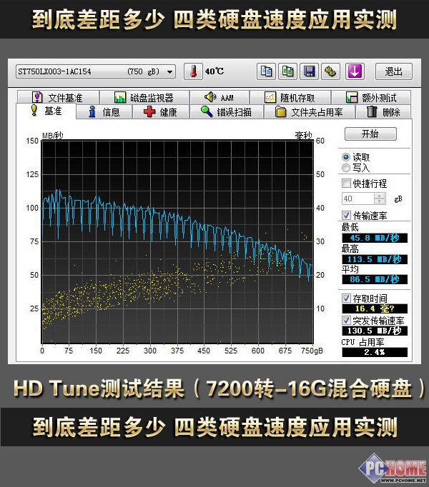Click the folder icon on 文件夹占用率 tab
429x487 pixels.
280,112
